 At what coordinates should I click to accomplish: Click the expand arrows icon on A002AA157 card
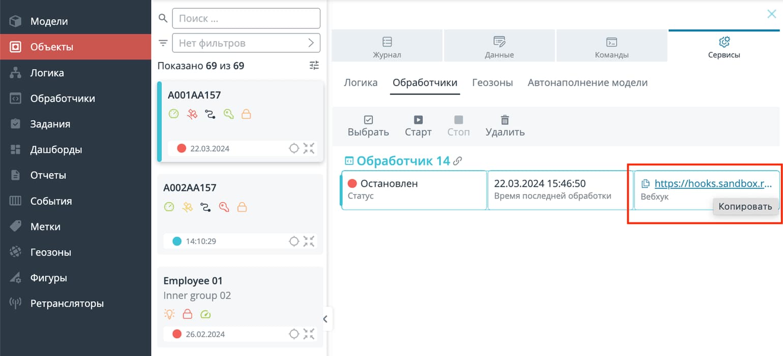pyautogui.click(x=309, y=241)
